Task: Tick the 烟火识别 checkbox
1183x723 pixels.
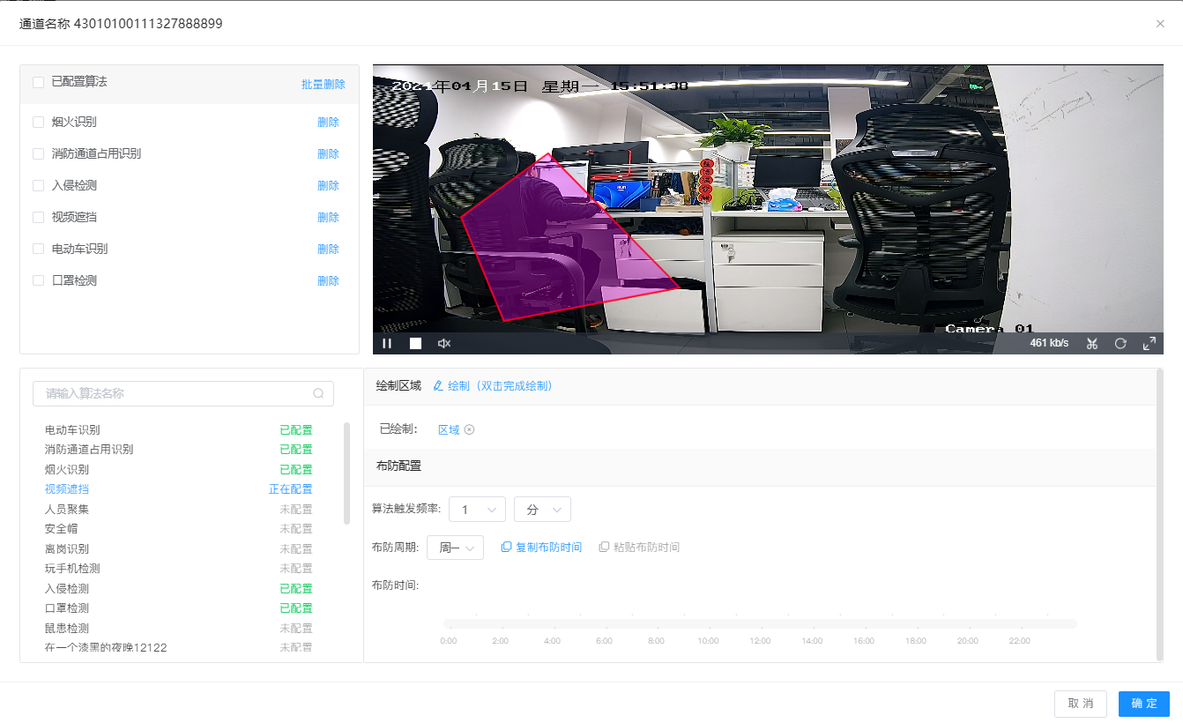Action: (x=38, y=123)
